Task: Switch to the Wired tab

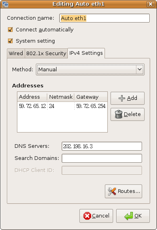Action: tap(16, 54)
